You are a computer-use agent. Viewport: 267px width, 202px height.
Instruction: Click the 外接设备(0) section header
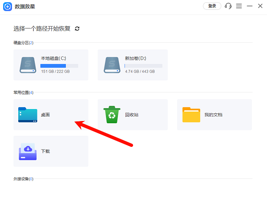(24, 179)
